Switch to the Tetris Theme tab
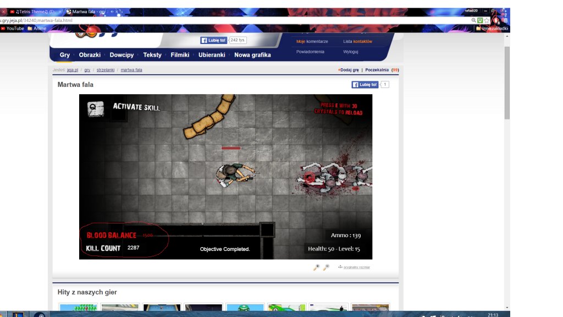The width and height of the screenshot is (563, 317). click(x=34, y=12)
